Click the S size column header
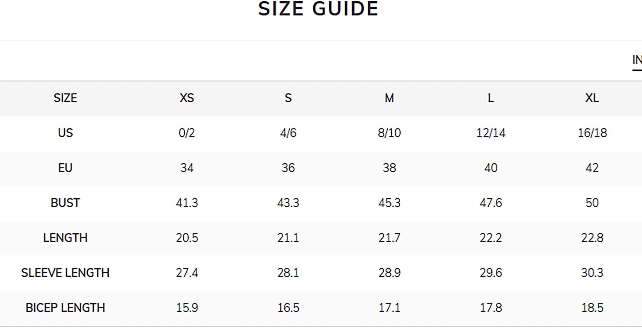 [288, 98]
